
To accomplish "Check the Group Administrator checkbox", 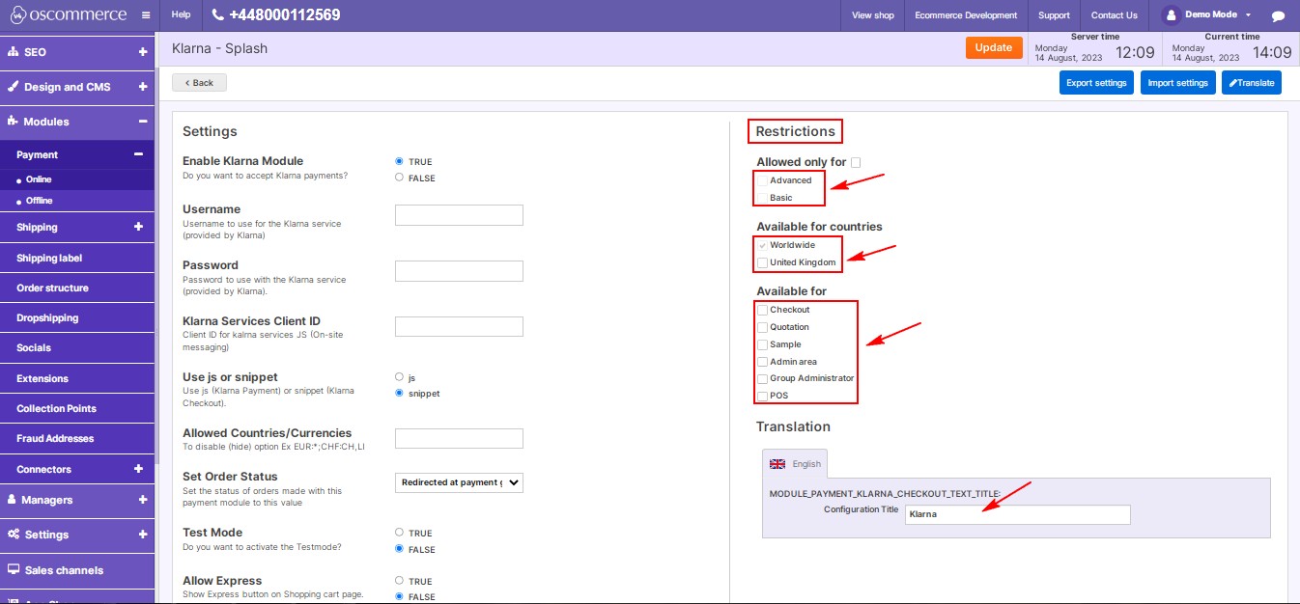I will coord(763,378).
